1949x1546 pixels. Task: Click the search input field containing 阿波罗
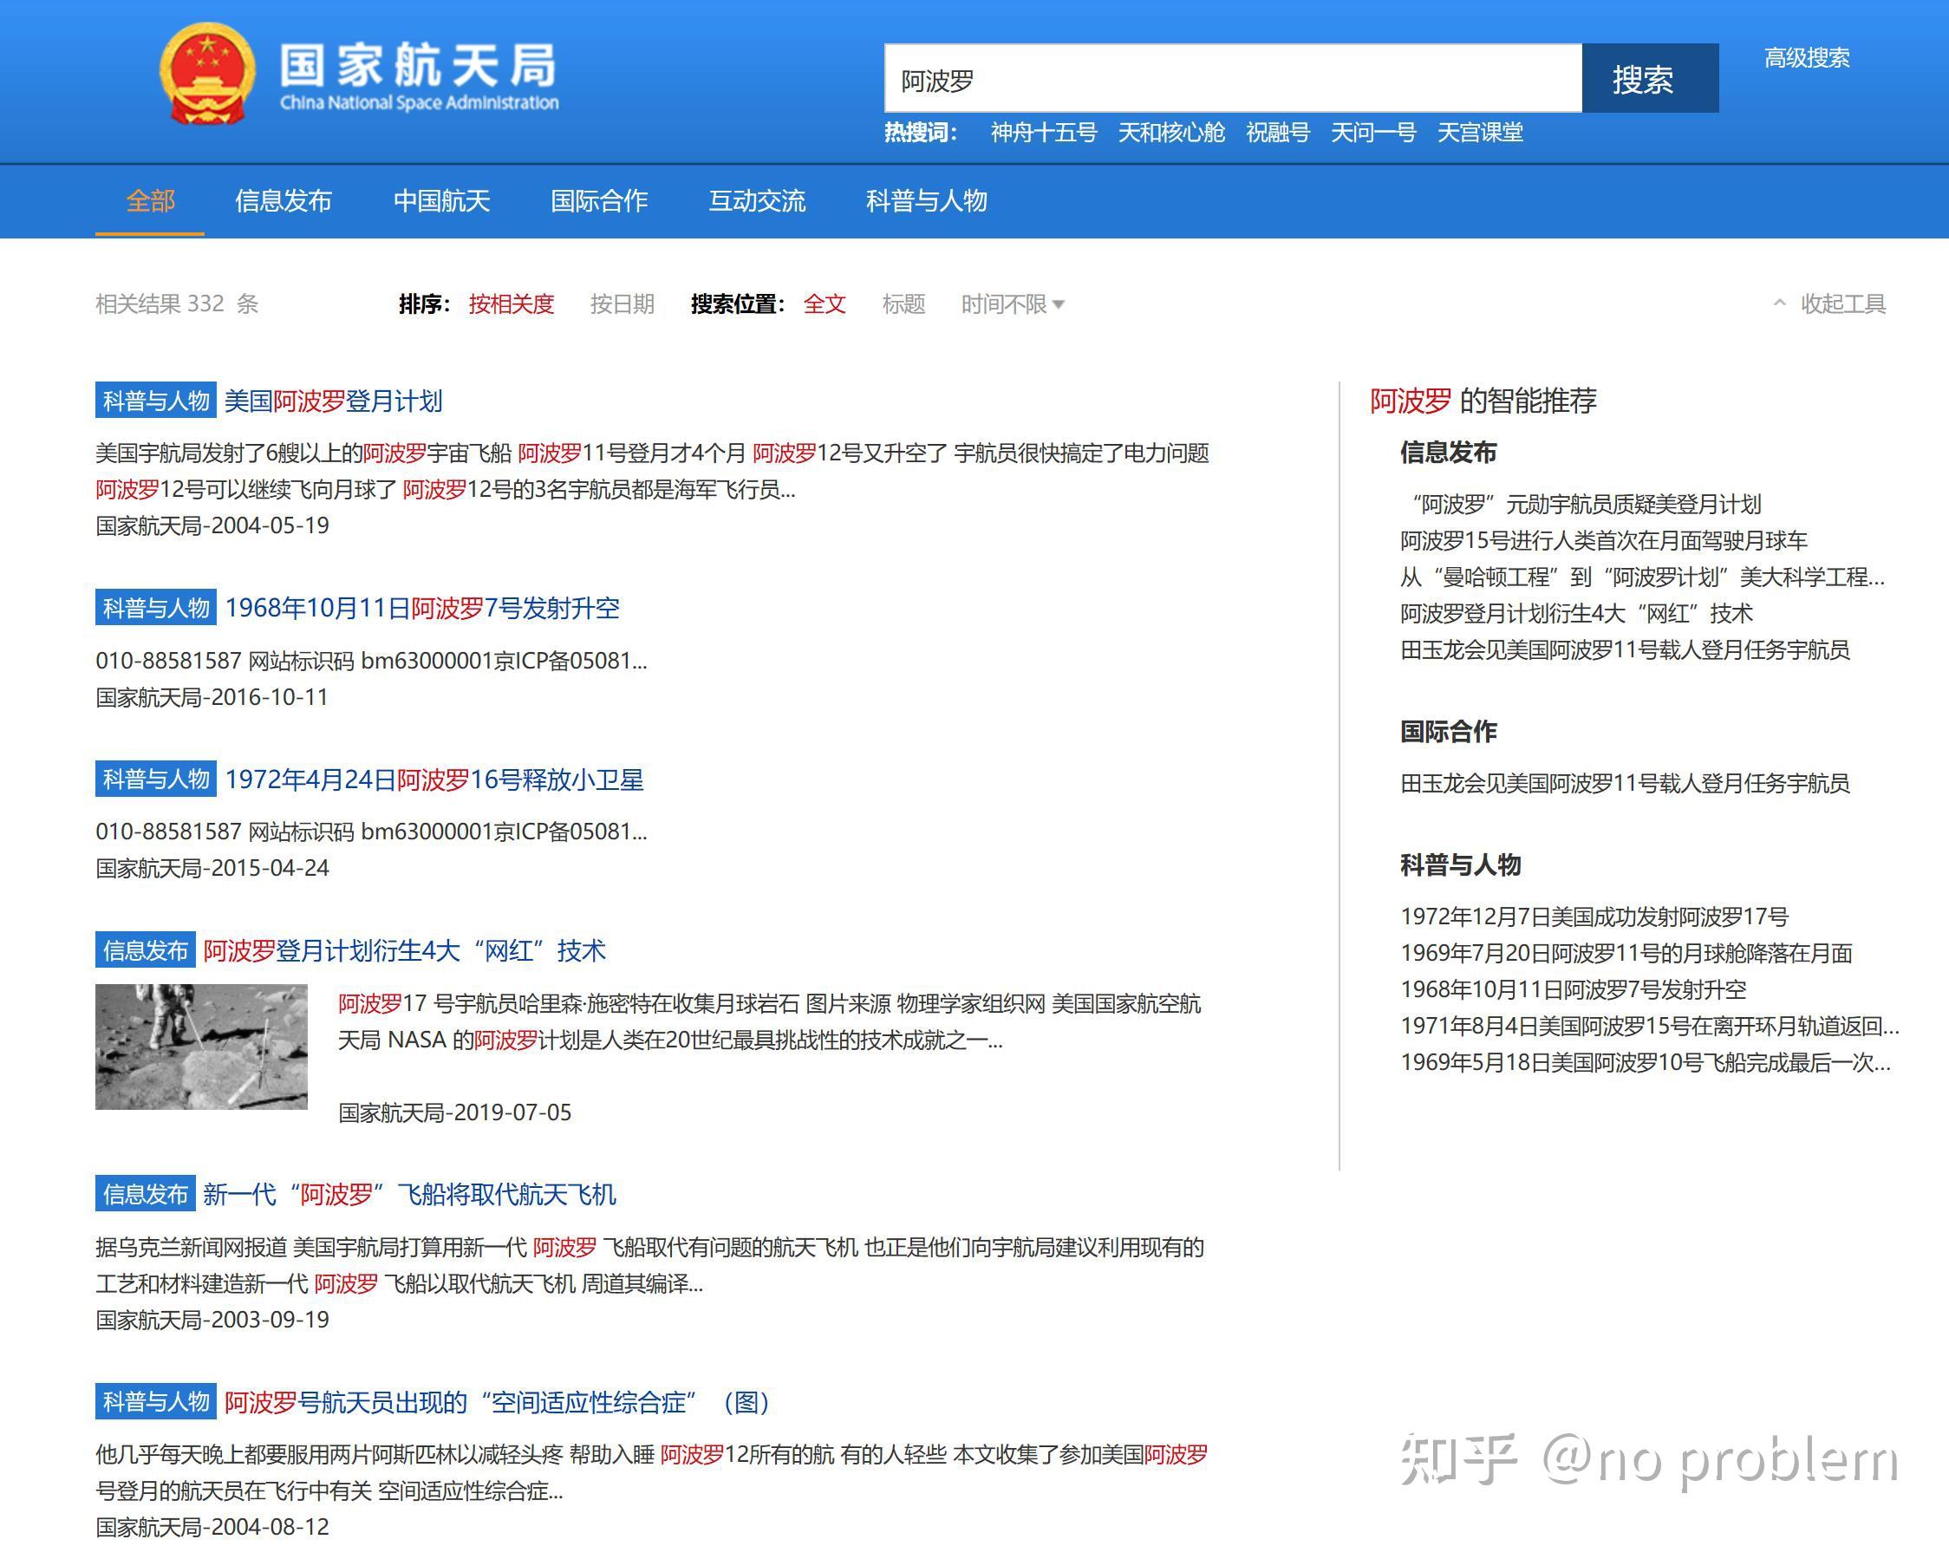click(1233, 79)
